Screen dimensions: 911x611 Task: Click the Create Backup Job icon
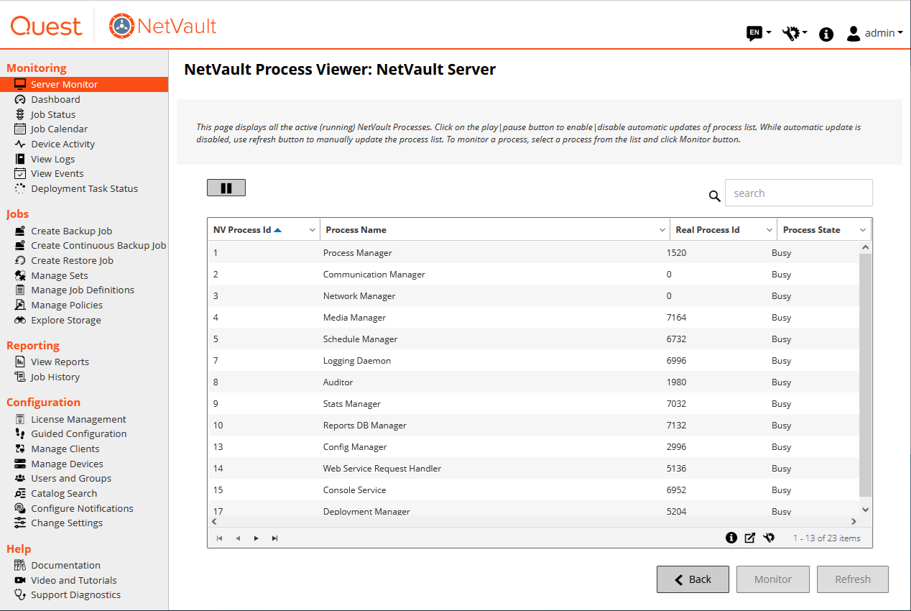[x=20, y=231]
